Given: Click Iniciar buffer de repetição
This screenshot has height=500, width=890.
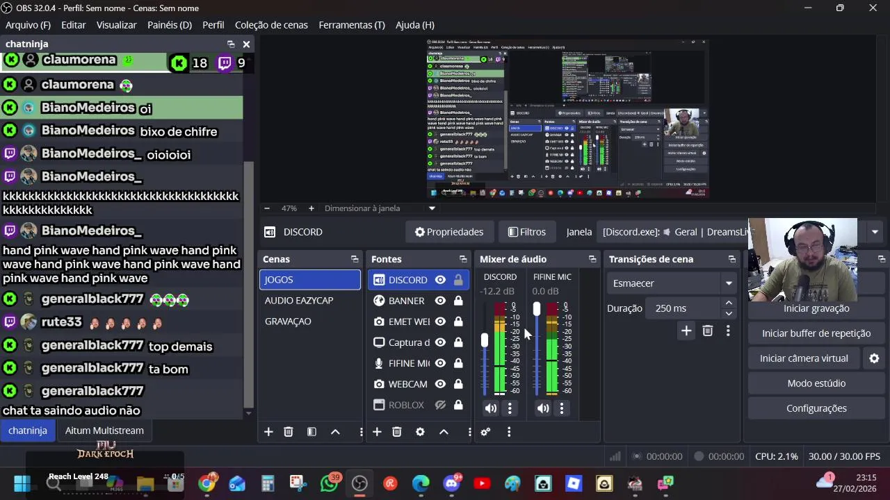Looking at the screenshot, I should click(x=816, y=333).
